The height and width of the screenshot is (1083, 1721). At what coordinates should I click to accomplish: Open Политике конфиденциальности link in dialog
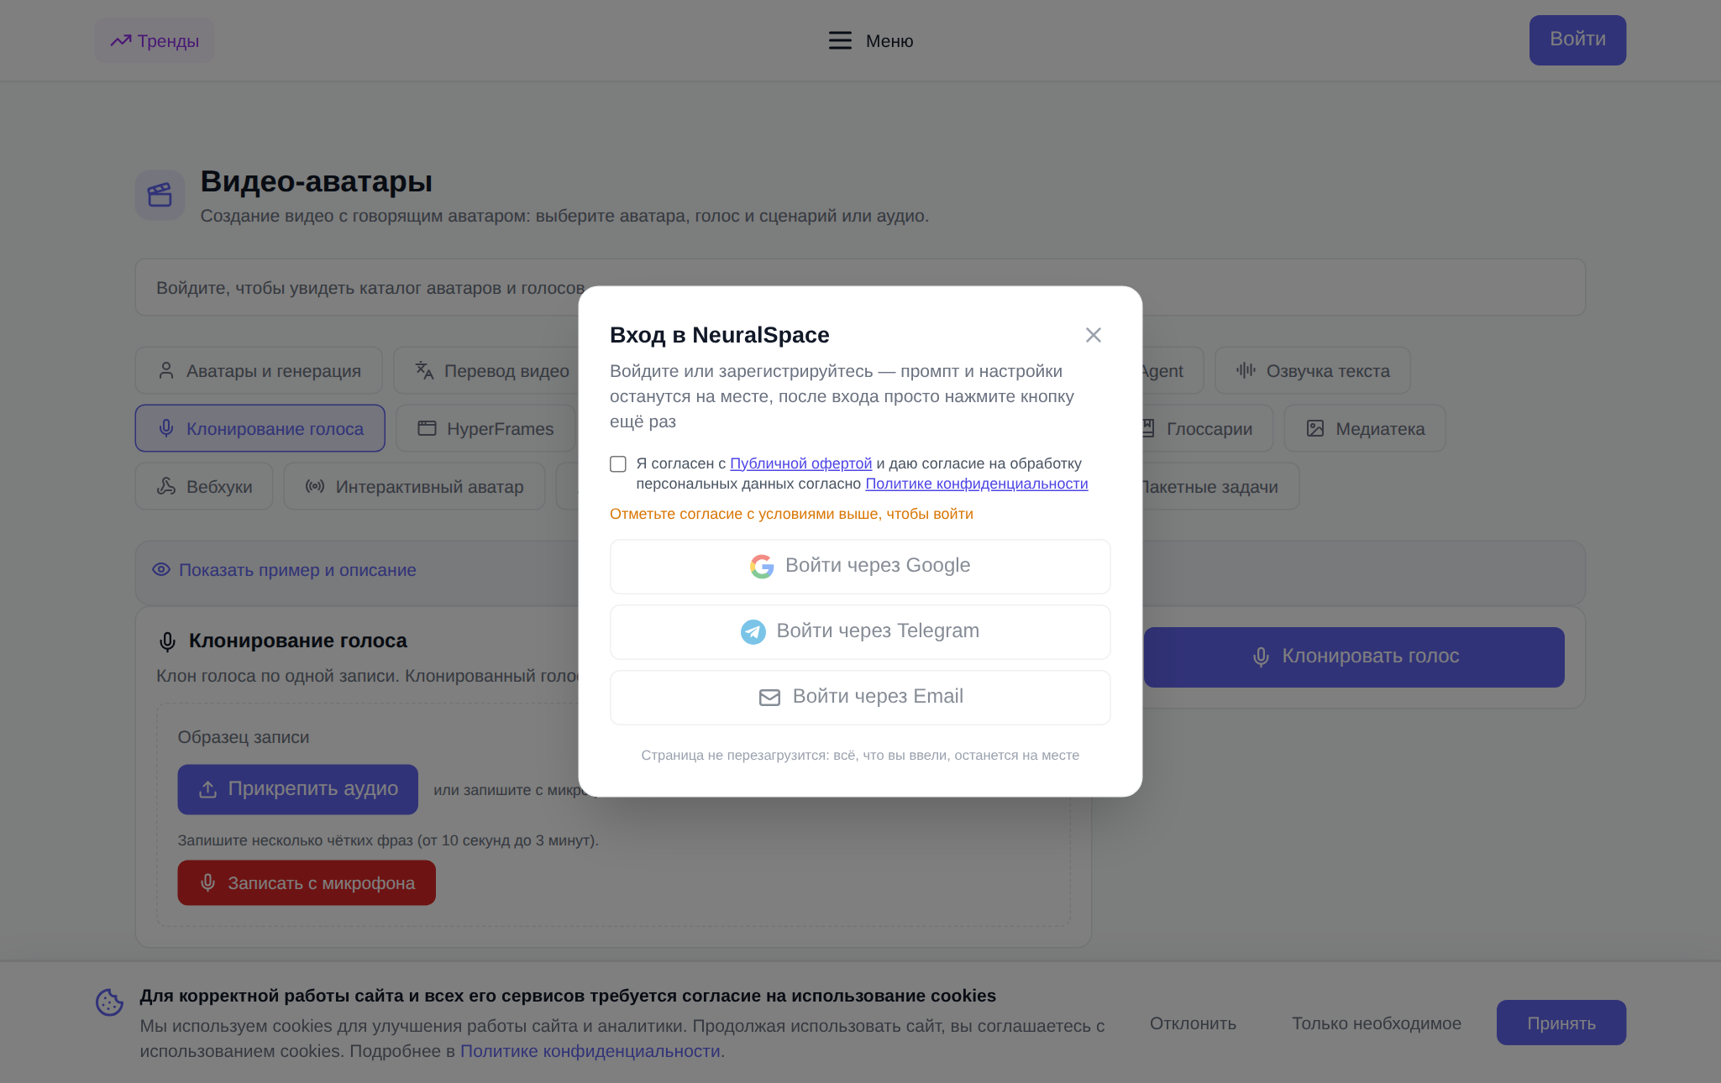[x=976, y=484]
